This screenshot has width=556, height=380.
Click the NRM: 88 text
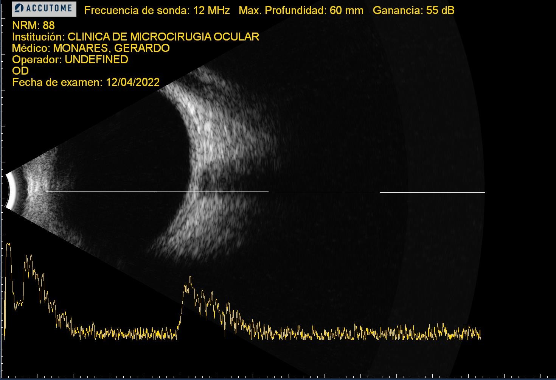tap(33, 26)
